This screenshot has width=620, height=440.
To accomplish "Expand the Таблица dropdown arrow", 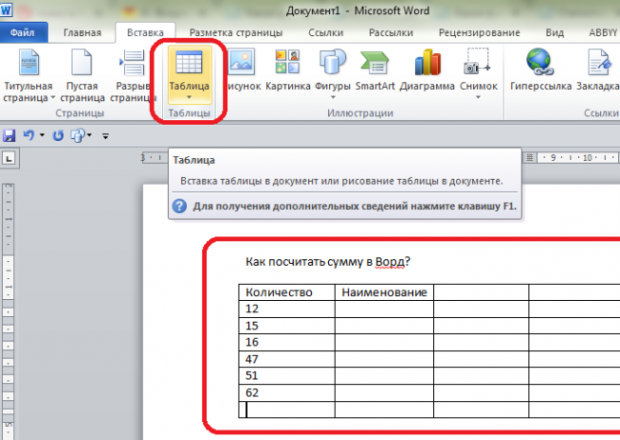I will (189, 97).
